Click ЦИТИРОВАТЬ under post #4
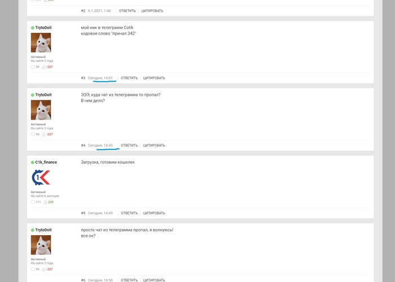Image resolution: width=395 pixels, height=282 pixels. pos(154,146)
